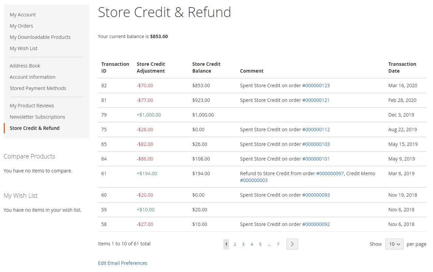Open order #000000123 link
This screenshot has height=272, width=433.
pyautogui.click(x=316, y=86)
